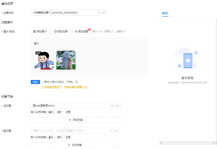Edit the 主标题 input field
This screenshot has height=149, width=217.
76,106
